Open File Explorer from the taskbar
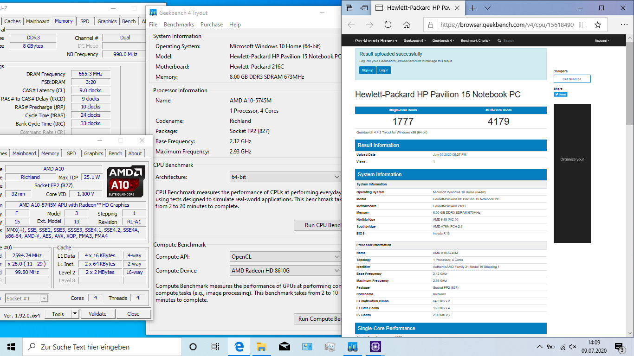The image size is (634, 356). pos(262,347)
